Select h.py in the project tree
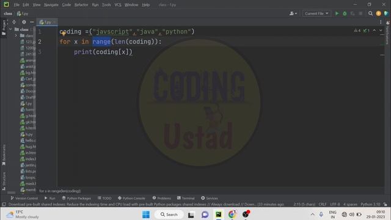Screen dimensions: 391x220 coord(26,134)
